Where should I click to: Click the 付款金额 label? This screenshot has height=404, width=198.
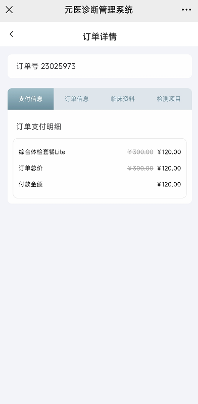click(31, 184)
